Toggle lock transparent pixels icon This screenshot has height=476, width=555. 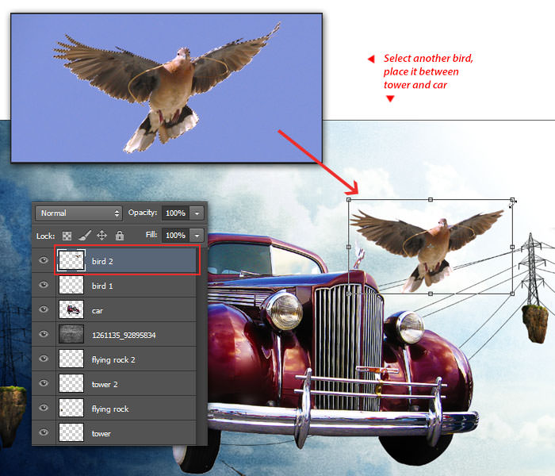[67, 236]
